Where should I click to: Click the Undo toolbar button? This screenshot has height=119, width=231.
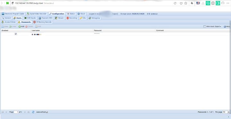pyautogui.click(x=13, y=27)
